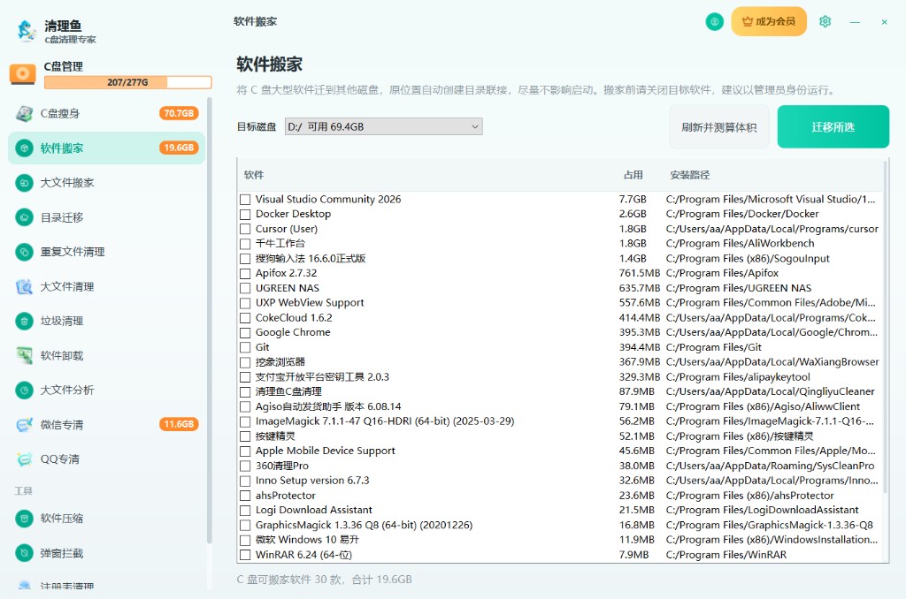Click the 垃圾清理 sidebar icon
906x599 pixels.
(x=24, y=322)
